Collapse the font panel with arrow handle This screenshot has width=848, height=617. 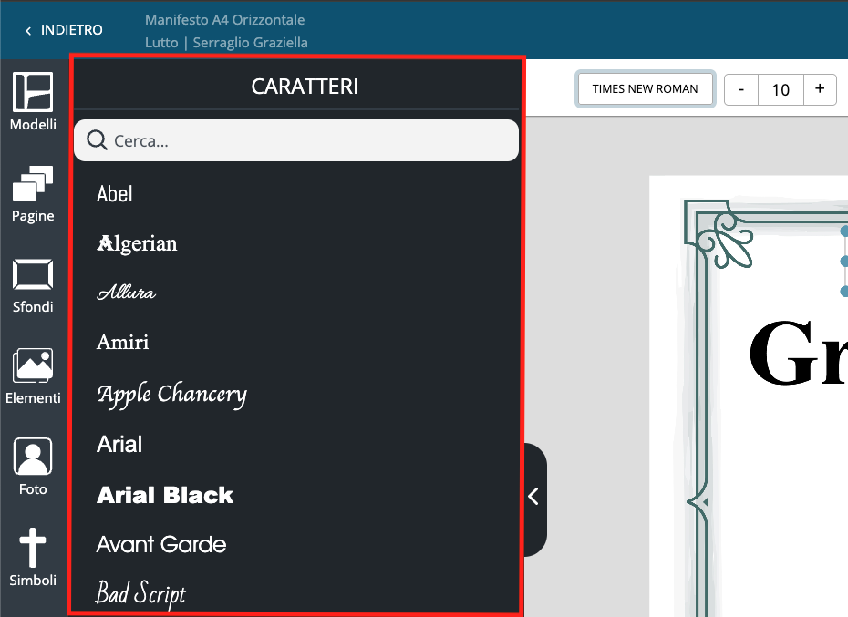coord(534,497)
